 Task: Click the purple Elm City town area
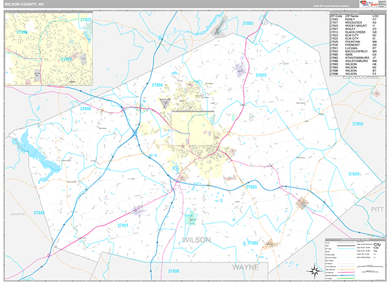click(x=240, y=67)
